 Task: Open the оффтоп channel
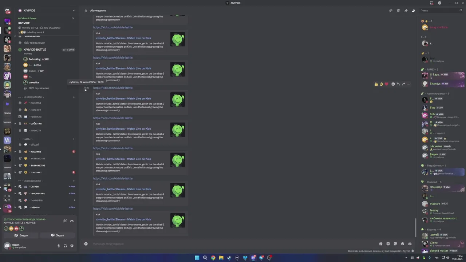tap(47, 207)
